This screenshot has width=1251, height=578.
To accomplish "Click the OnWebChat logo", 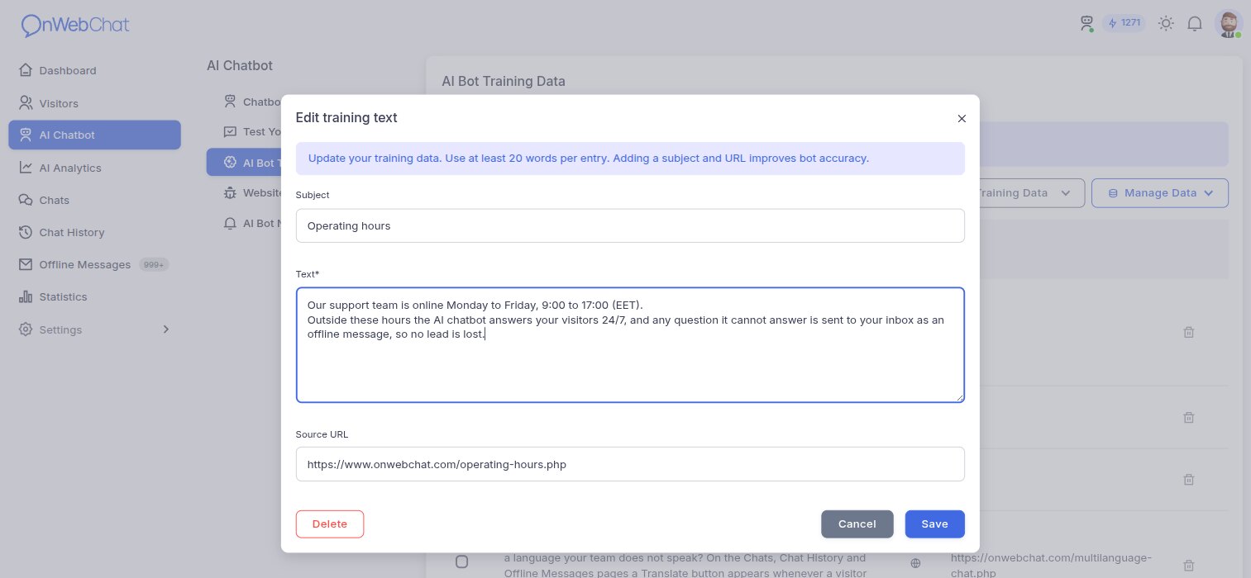I will coord(75,26).
